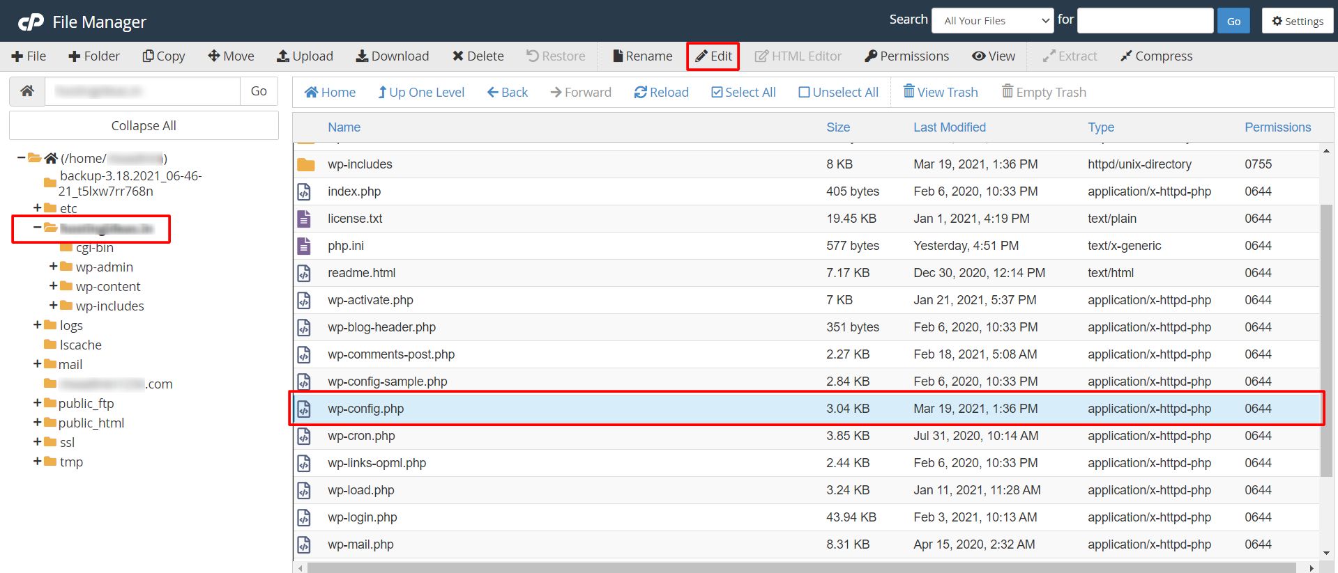The height and width of the screenshot is (573, 1338).
Task: Click the Extract toolbar button
Action: (1070, 56)
